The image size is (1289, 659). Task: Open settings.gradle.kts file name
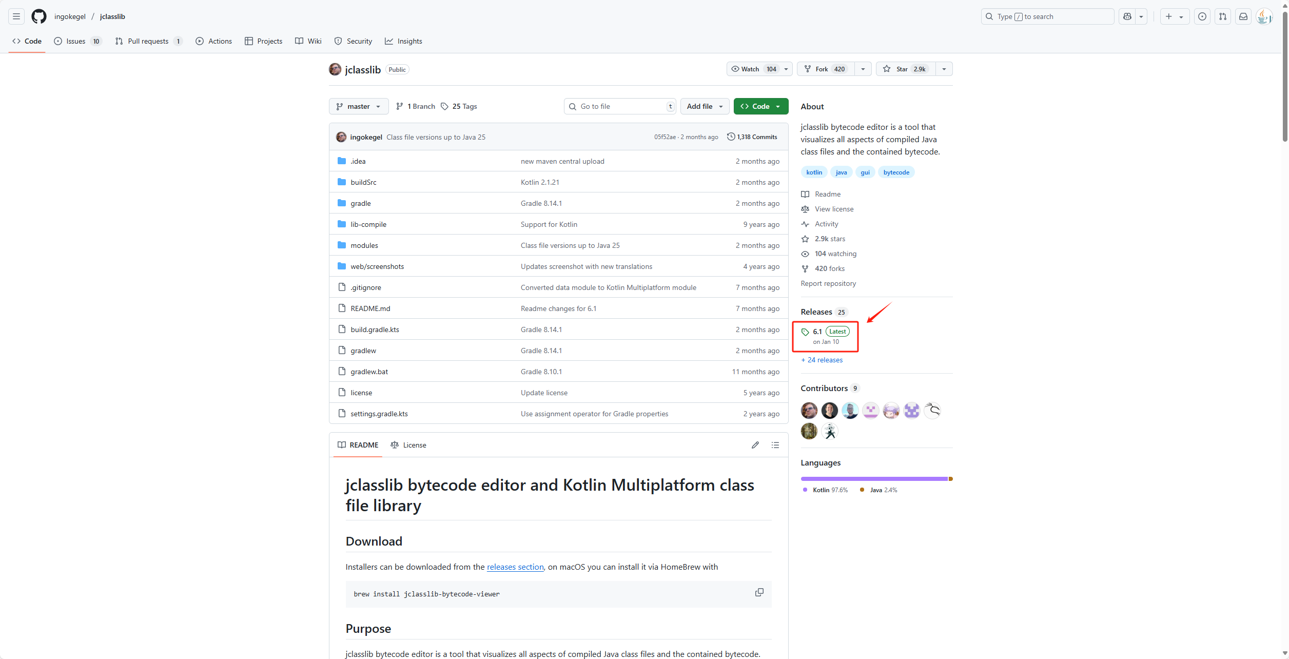pos(379,414)
